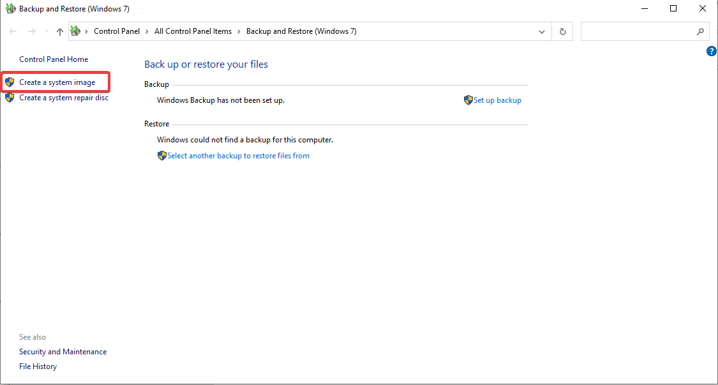Select another backup to restore files from

point(238,156)
